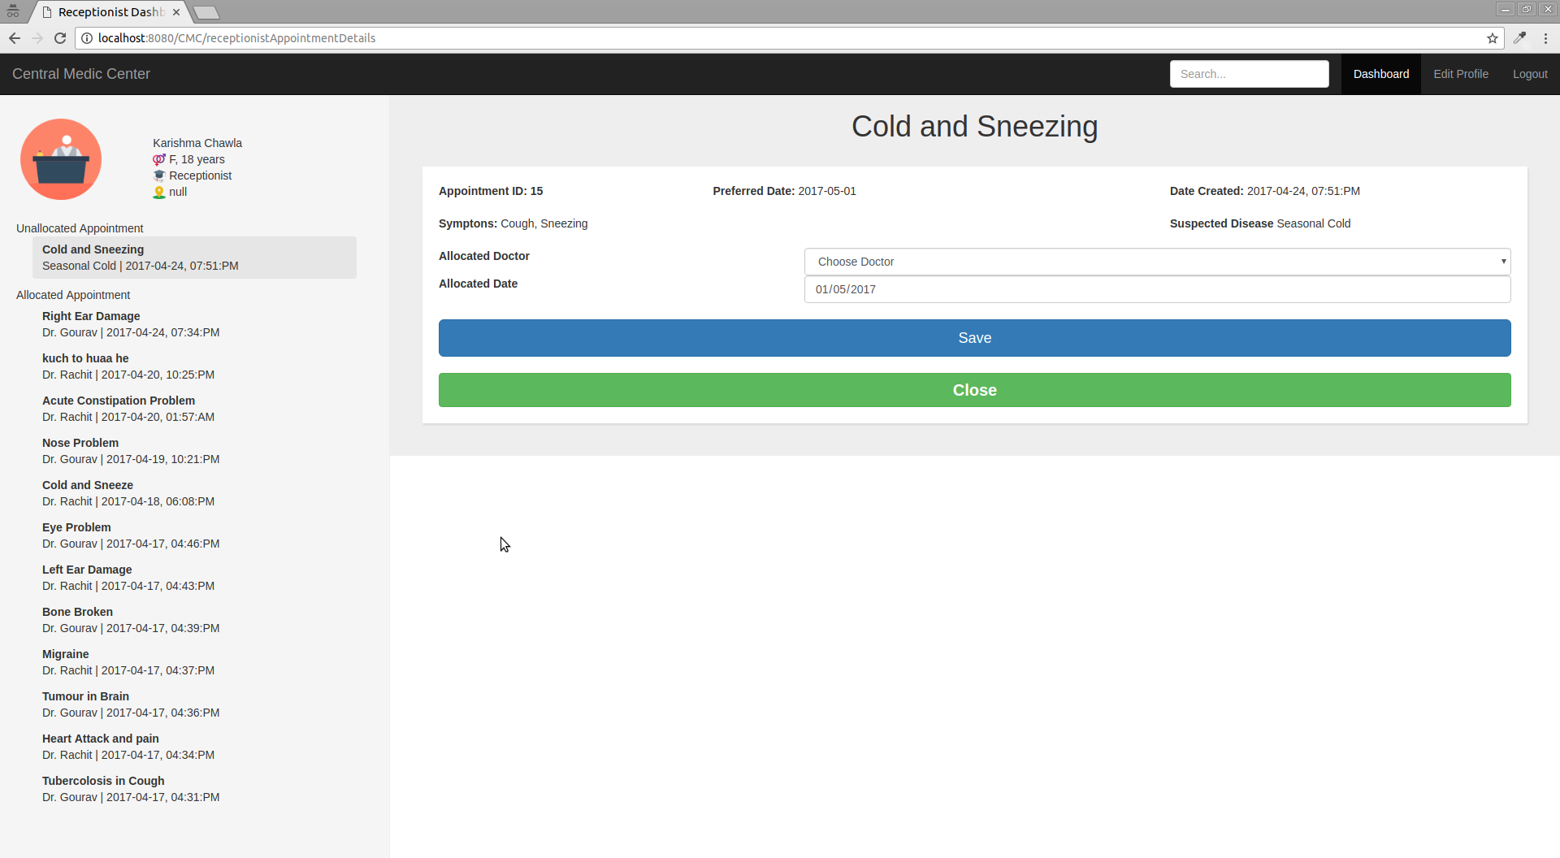
Task: Click the browser back arrow
Action: point(15,38)
